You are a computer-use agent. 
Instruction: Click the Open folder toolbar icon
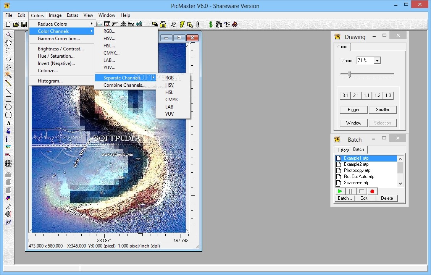tap(16, 24)
